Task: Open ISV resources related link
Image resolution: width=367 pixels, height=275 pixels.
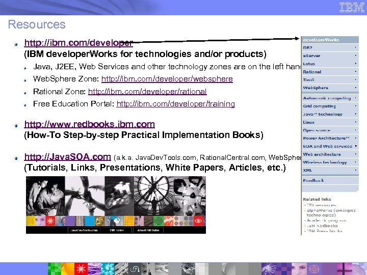Action: tap(321, 205)
